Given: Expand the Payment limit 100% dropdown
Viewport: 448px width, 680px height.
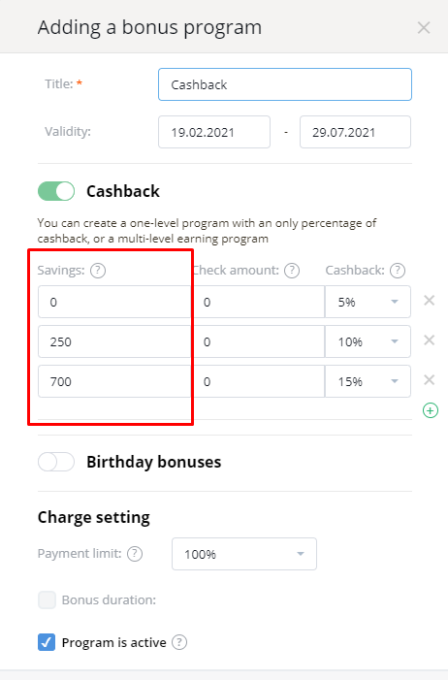Looking at the screenshot, I should 244,554.
